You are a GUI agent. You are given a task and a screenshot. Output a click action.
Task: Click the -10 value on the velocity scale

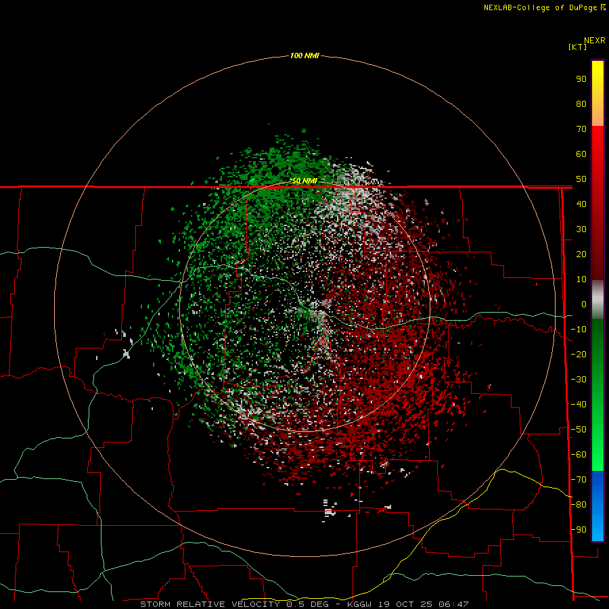(579, 330)
